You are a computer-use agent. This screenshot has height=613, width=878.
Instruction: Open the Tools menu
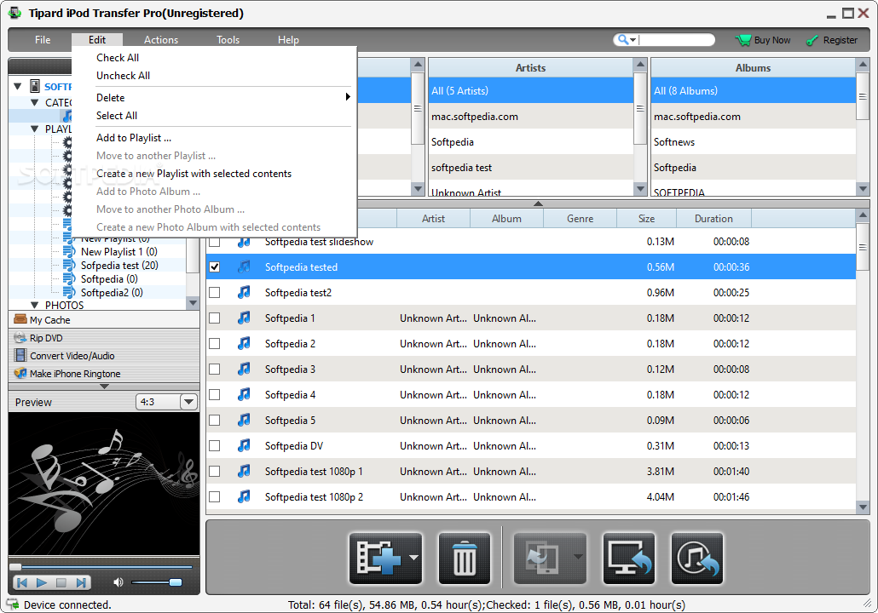[228, 40]
